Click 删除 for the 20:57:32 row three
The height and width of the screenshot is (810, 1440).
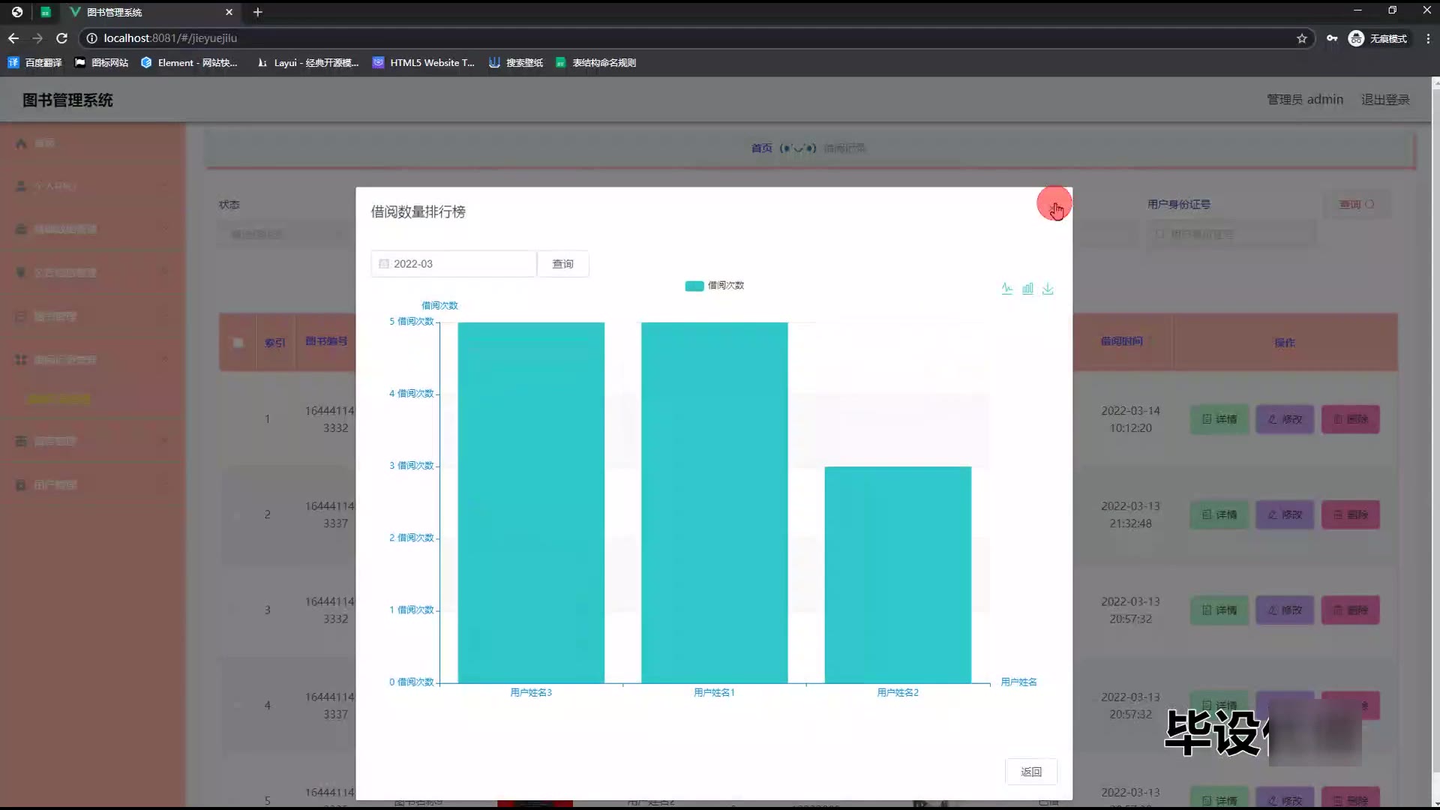click(x=1351, y=610)
